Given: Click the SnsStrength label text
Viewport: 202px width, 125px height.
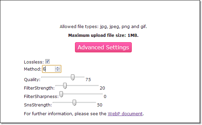Looking at the screenshot, I should click(x=38, y=105).
